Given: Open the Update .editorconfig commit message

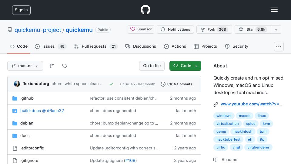Looking at the screenshot, I should click(124, 148).
